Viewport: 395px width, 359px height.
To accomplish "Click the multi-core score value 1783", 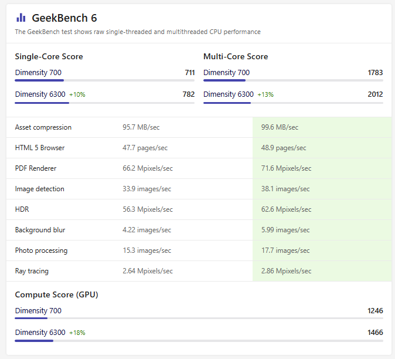I will click(x=375, y=73).
